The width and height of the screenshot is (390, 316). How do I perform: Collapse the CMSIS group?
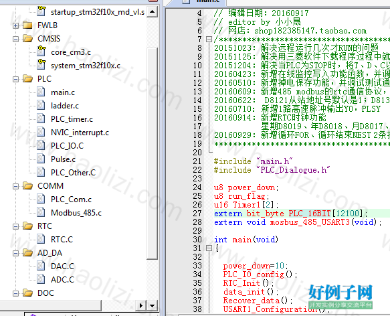tap(15, 39)
